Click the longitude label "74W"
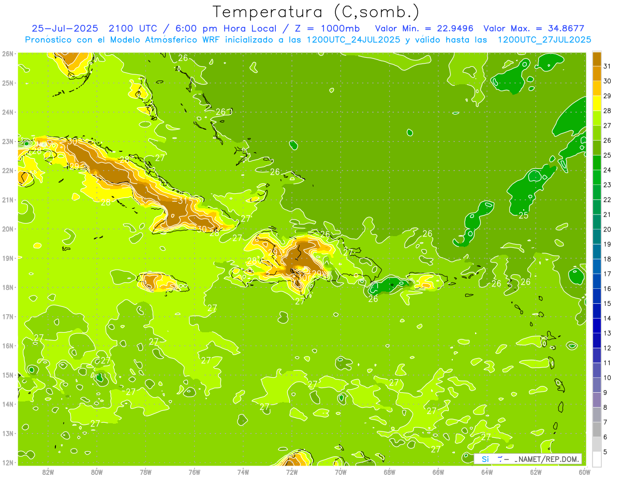 243,472
